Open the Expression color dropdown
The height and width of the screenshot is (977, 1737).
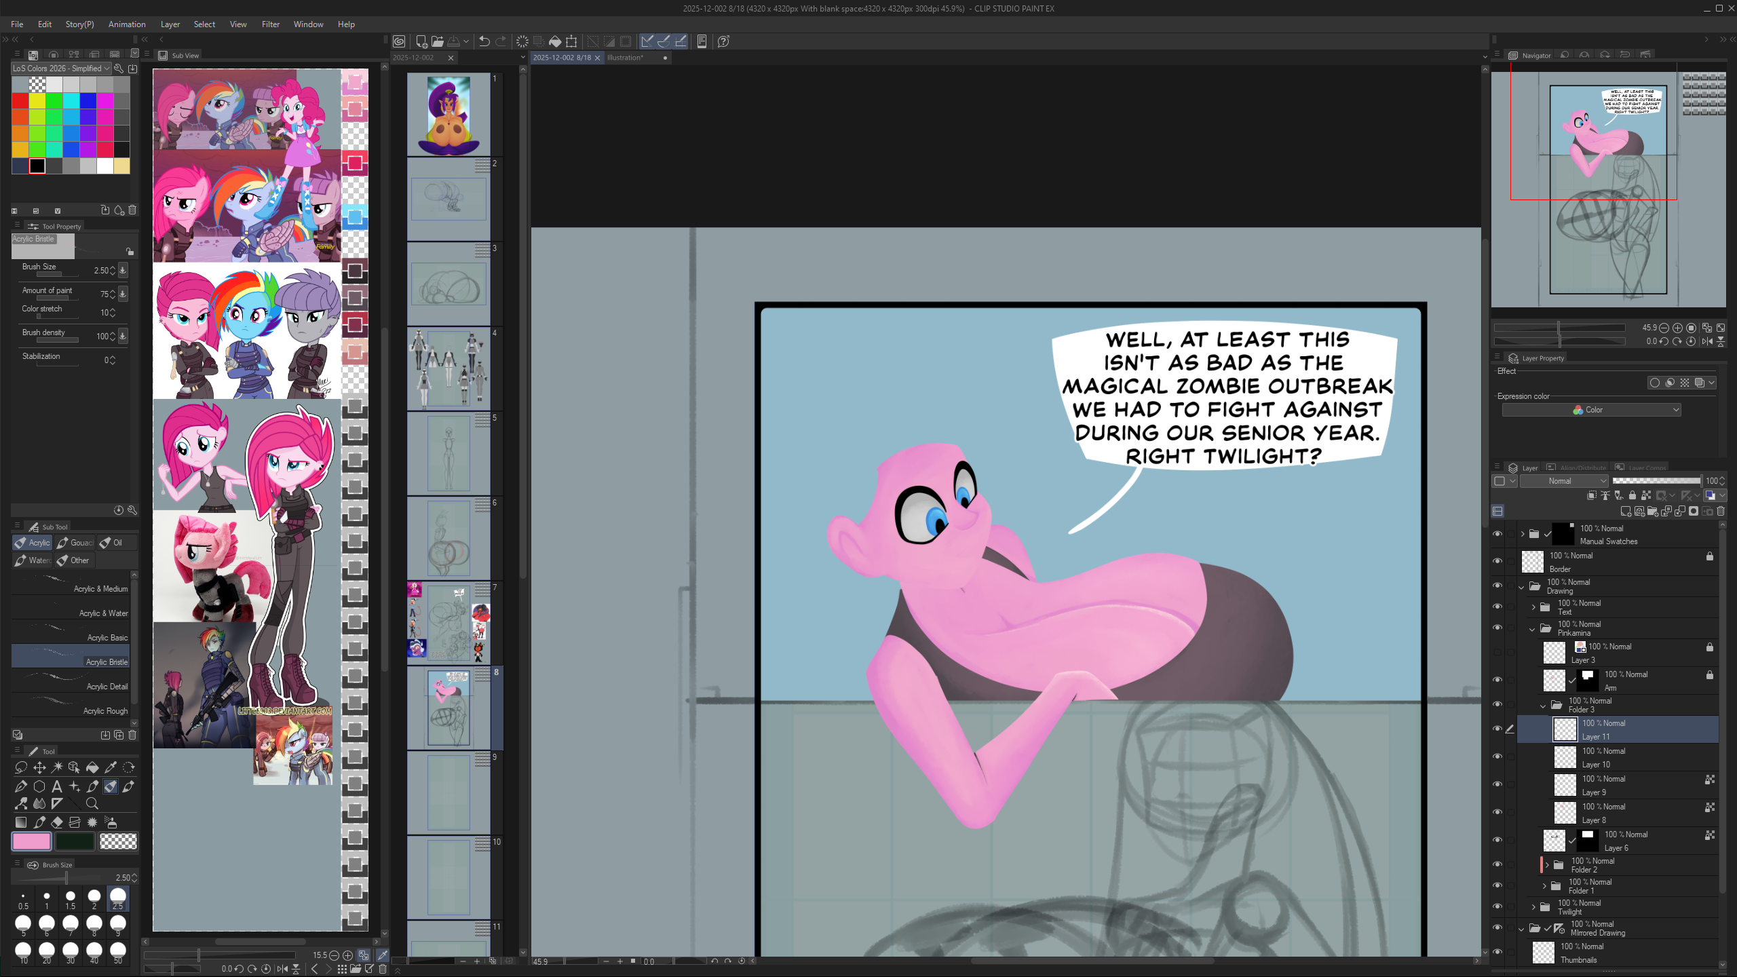(1591, 410)
